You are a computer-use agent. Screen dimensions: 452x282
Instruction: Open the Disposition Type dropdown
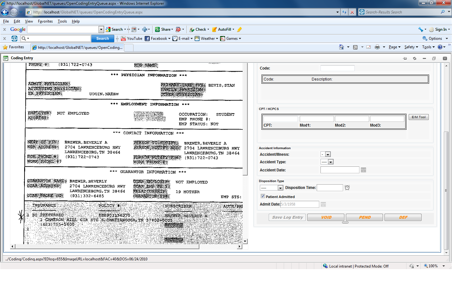click(280, 188)
